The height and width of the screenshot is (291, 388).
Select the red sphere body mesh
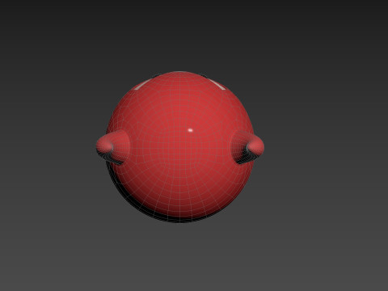tap(179, 147)
